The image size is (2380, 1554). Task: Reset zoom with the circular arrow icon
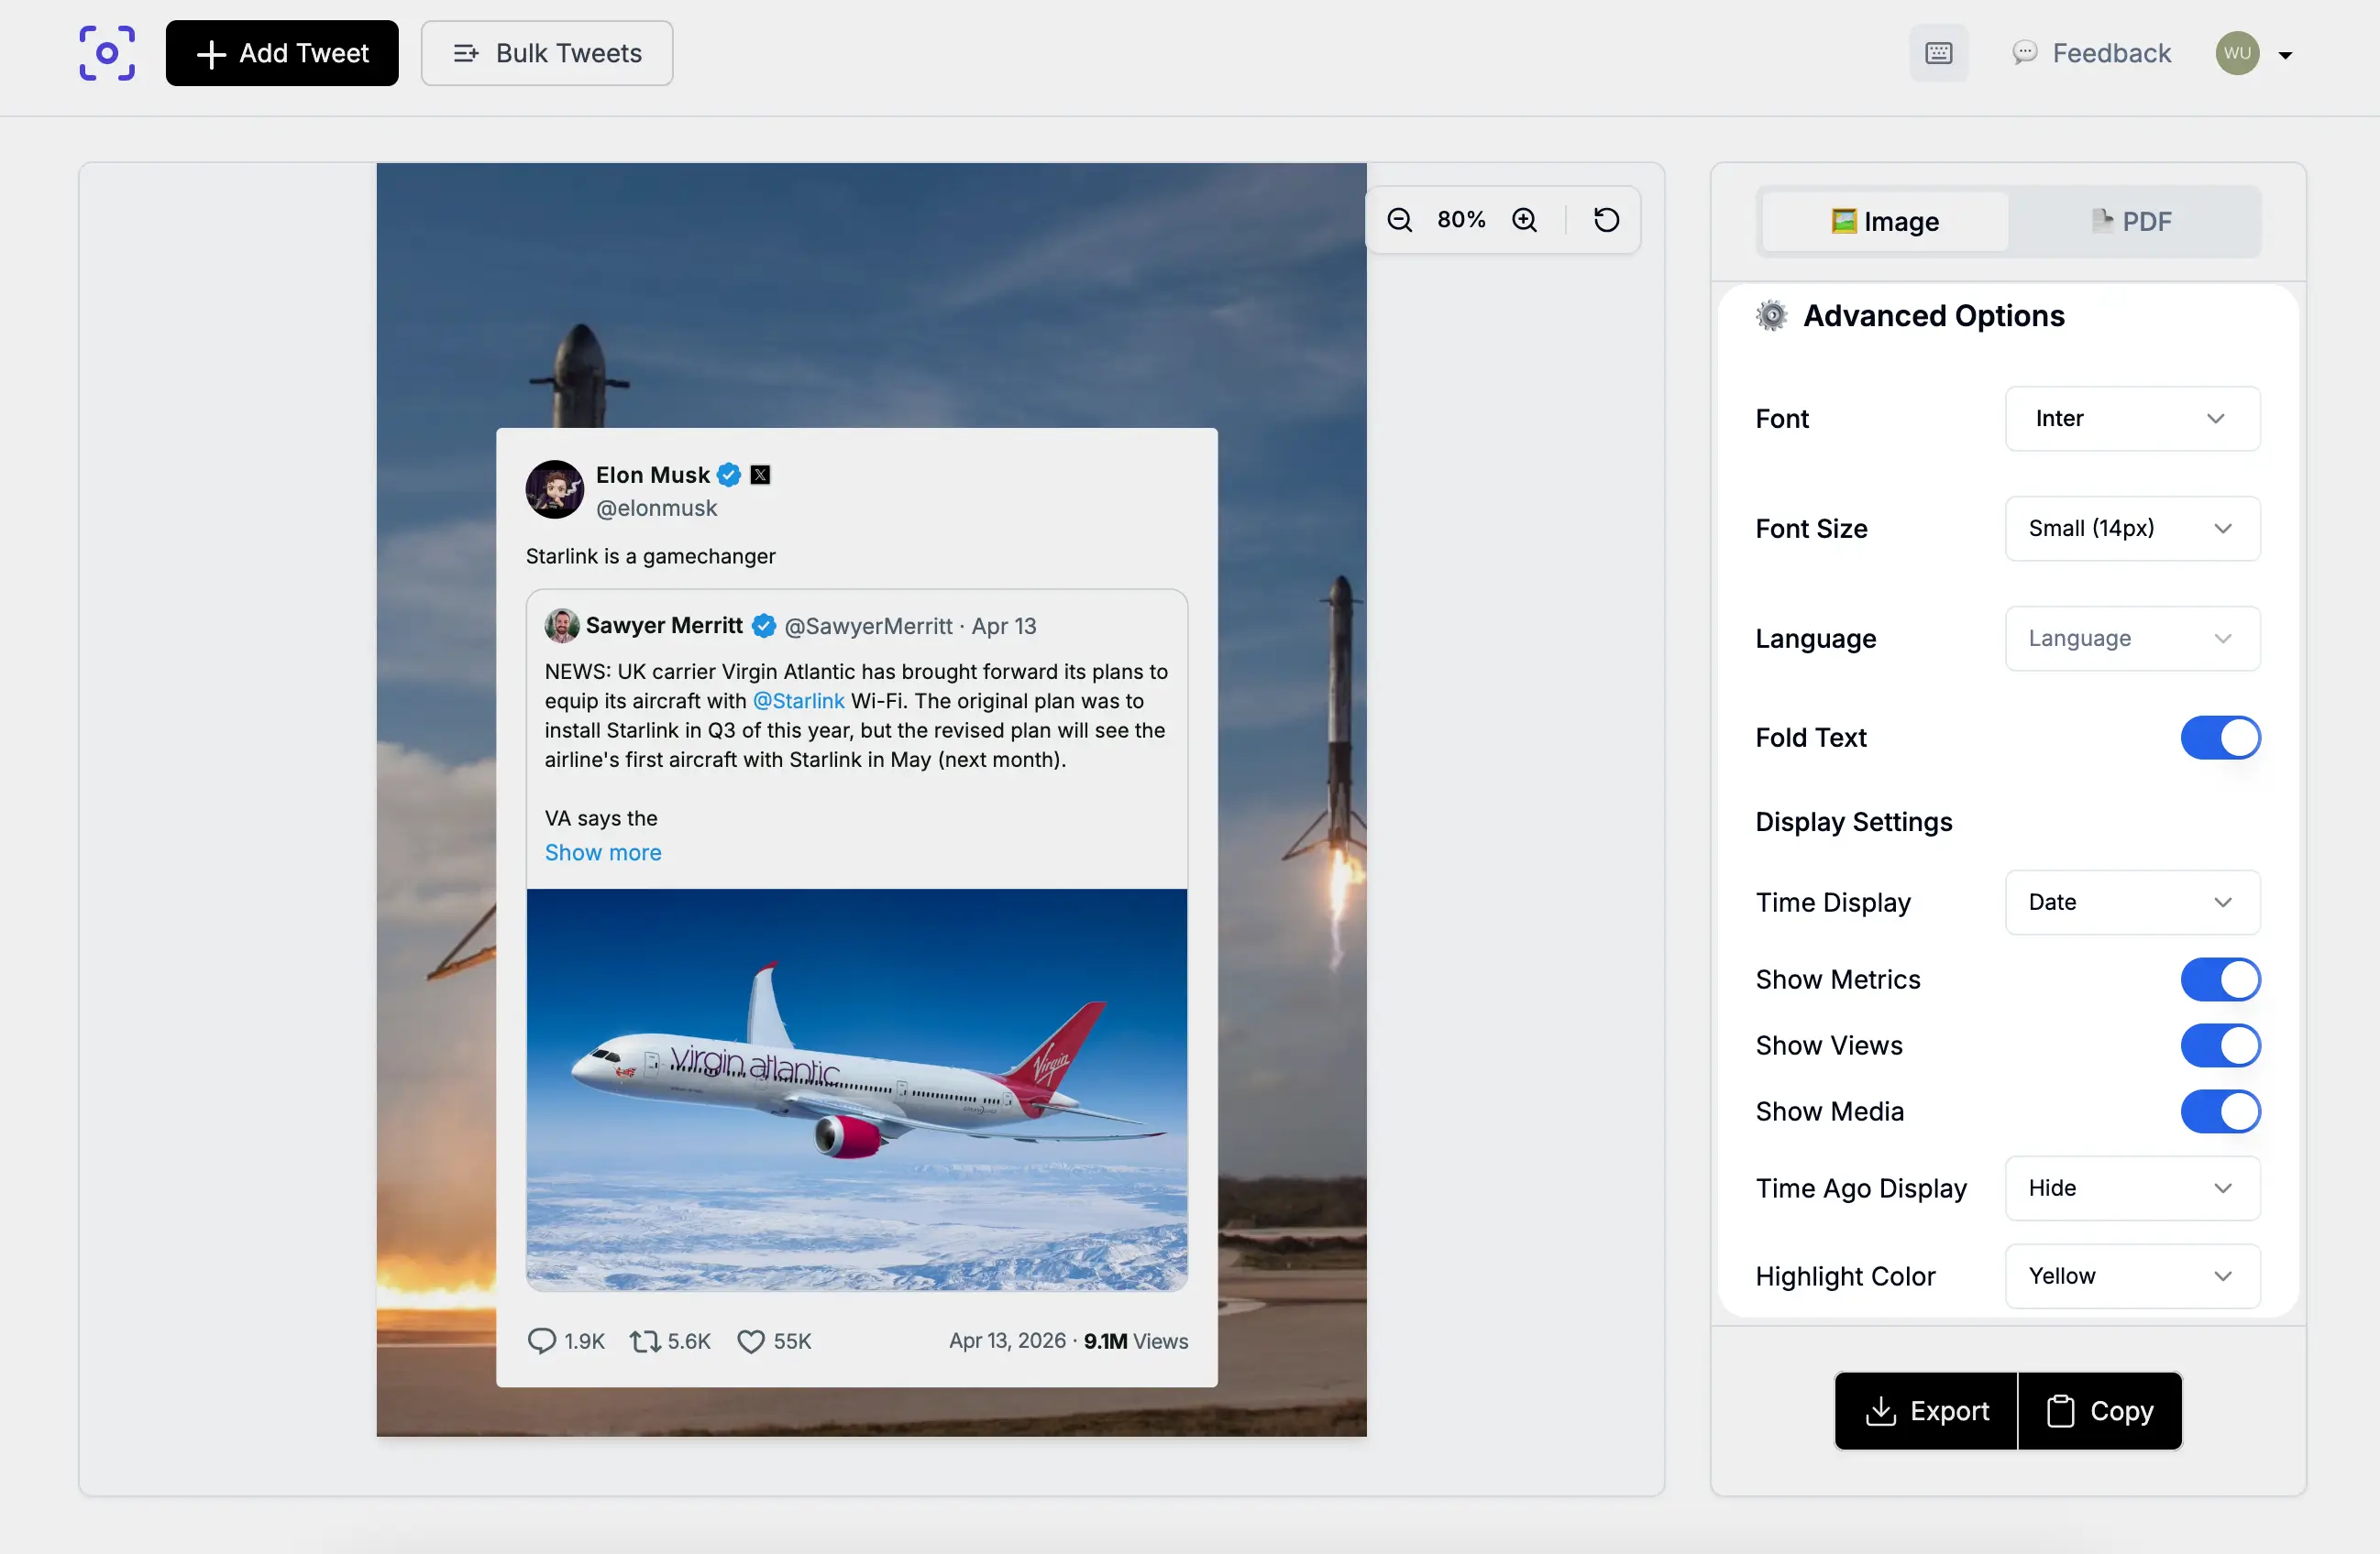click(1606, 220)
